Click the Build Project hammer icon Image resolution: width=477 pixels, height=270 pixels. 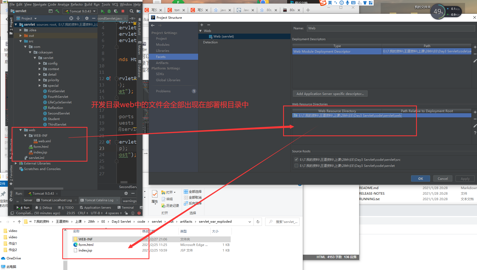tap(57, 11)
